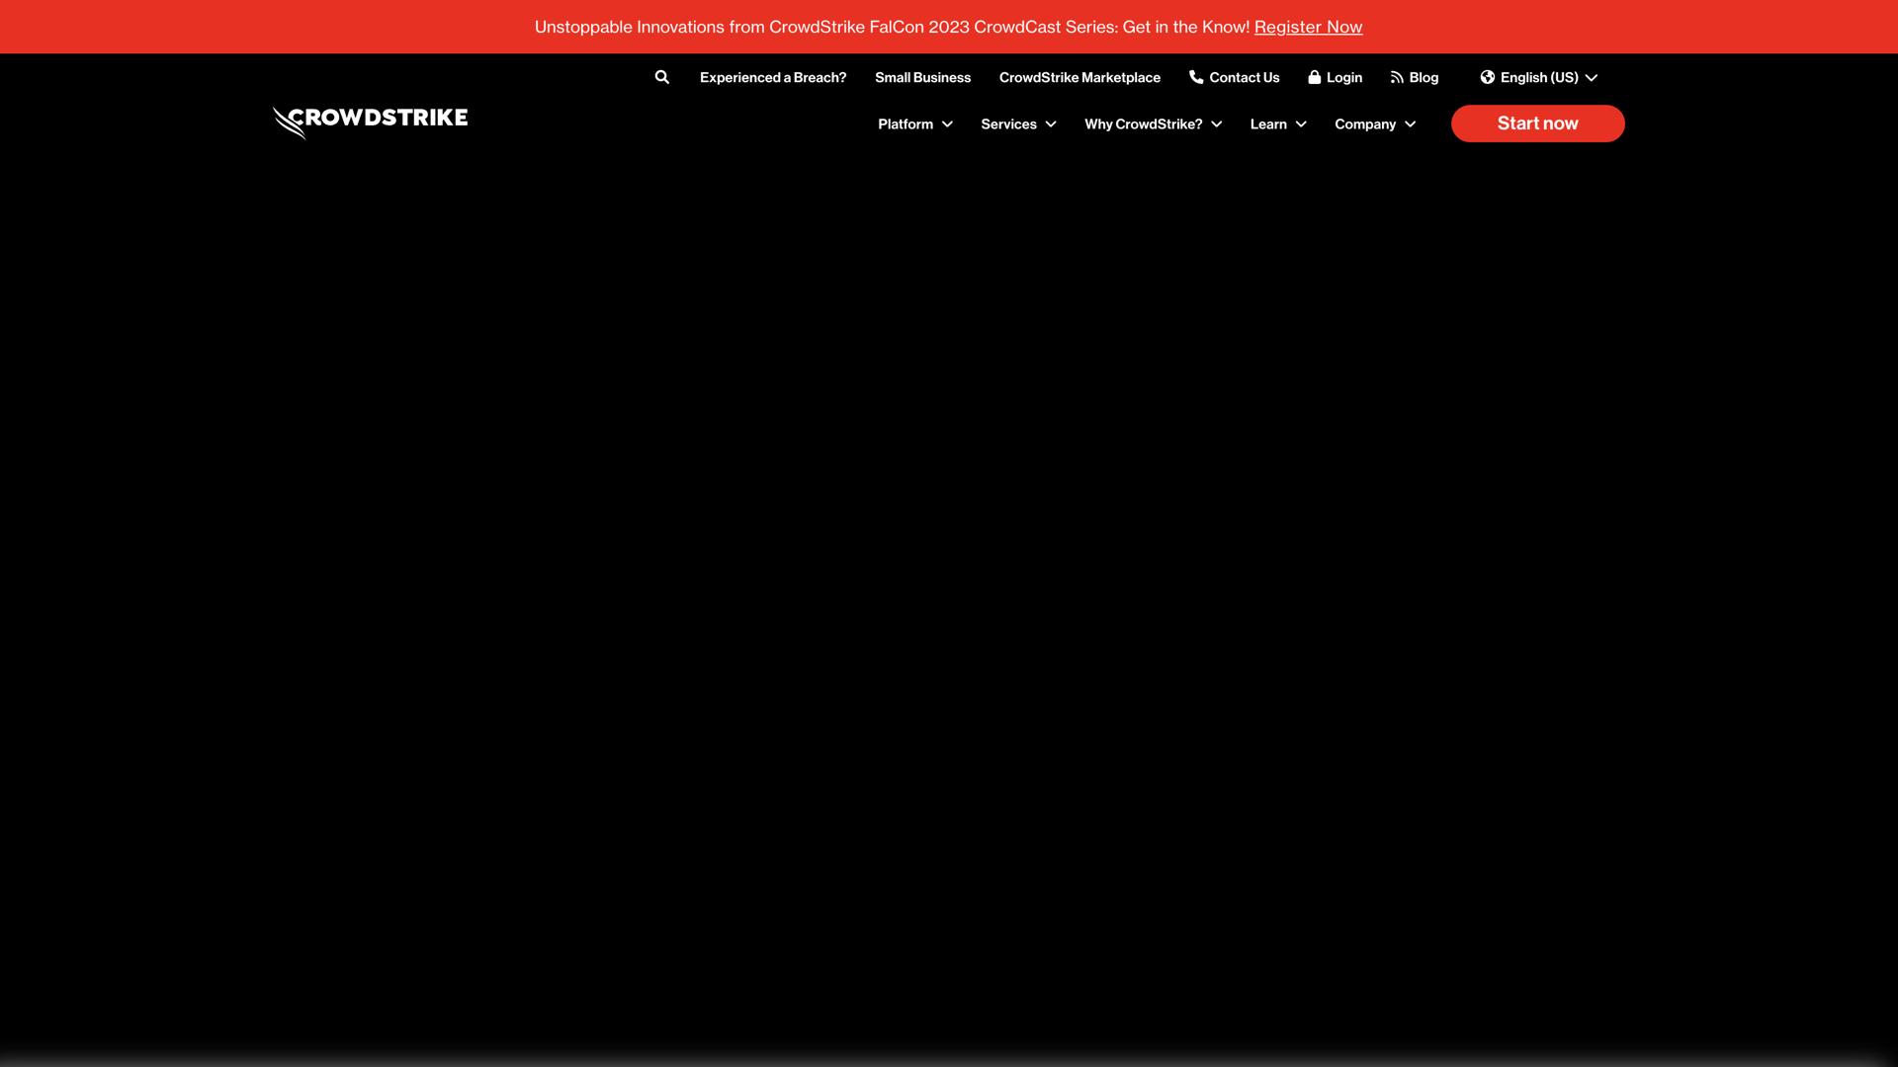This screenshot has width=1898, height=1067.
Task: Select Experienced a Breach? link
Action: (x=773, y=77)
